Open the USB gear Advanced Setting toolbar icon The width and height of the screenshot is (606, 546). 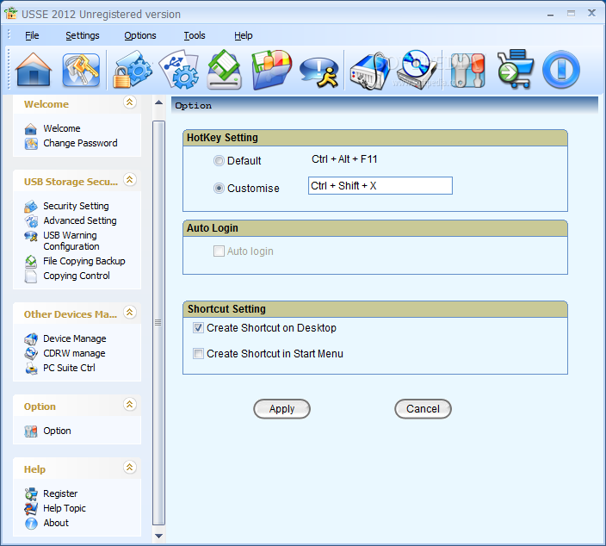pos(179,70)
